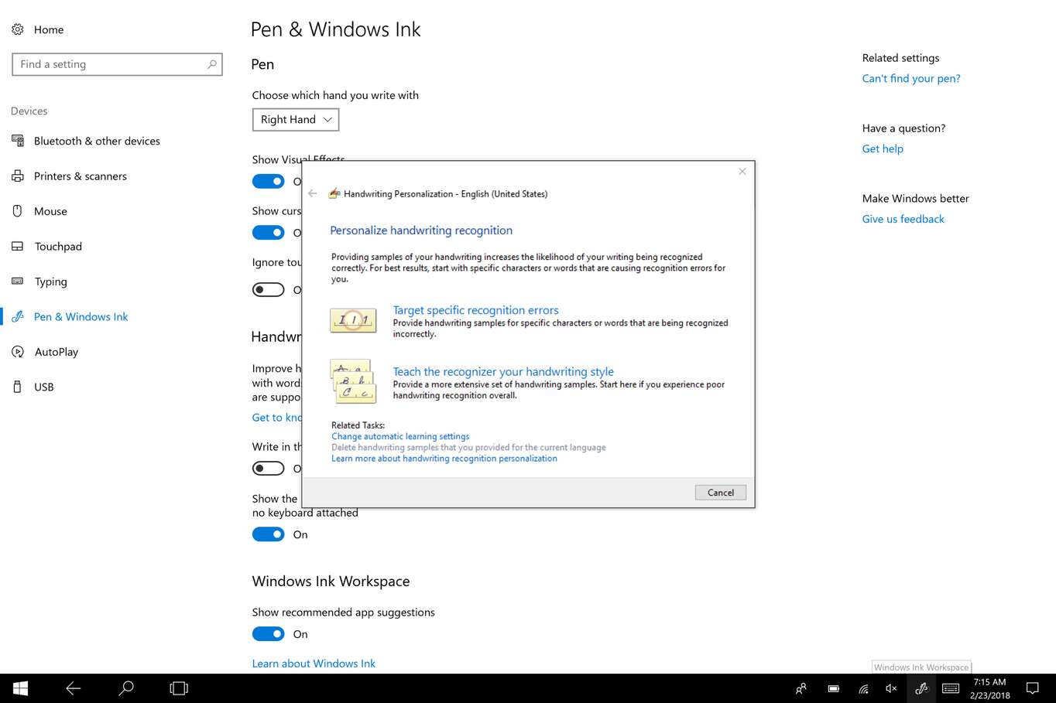
Task: Click the Printers & scanners icon
Action: [x=18, y=176]
